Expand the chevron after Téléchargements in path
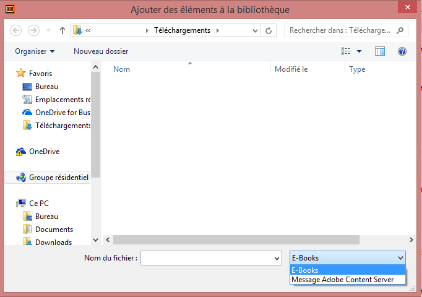 [x=217, y=30]
